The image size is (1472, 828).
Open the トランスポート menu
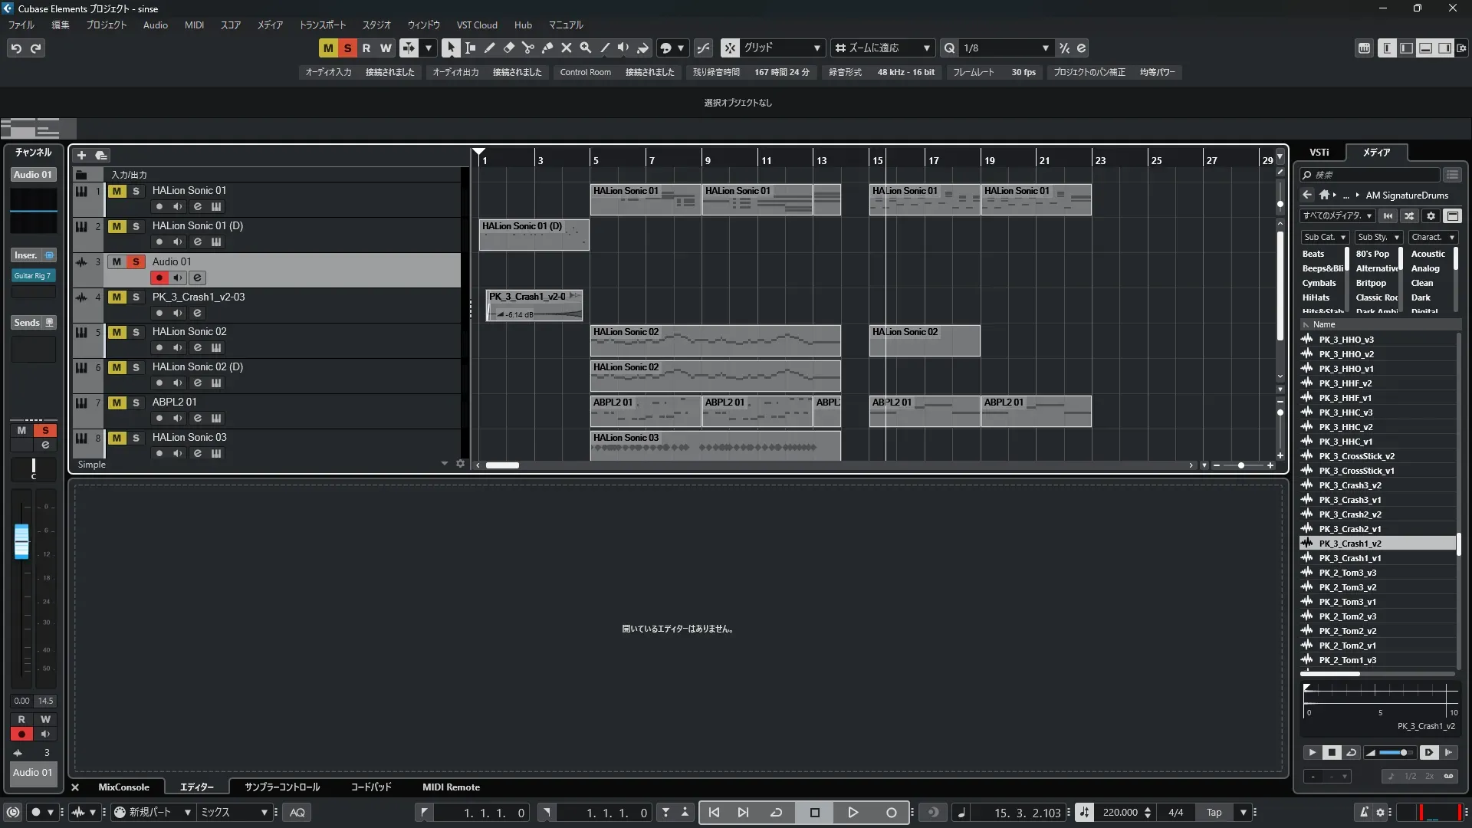point(322,25)
